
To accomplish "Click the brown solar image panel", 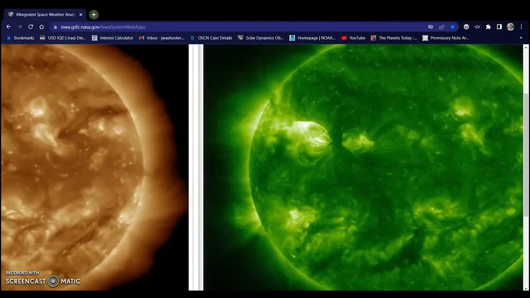I will [x=94, y=167].
